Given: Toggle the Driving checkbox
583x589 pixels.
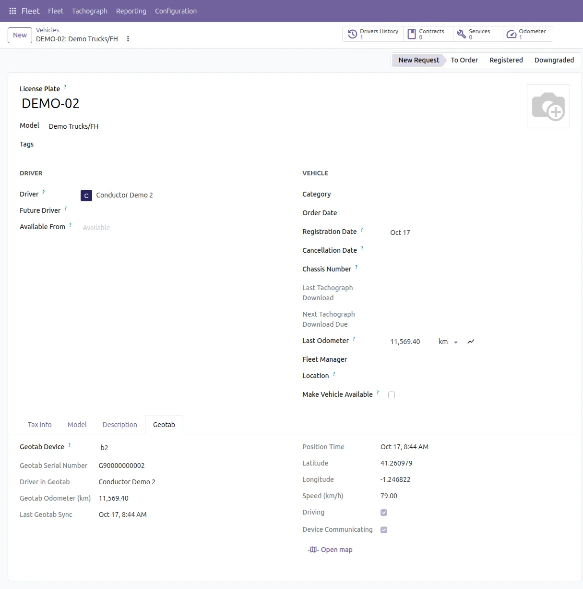Looking at the screenshot, I should click(384, 513).
